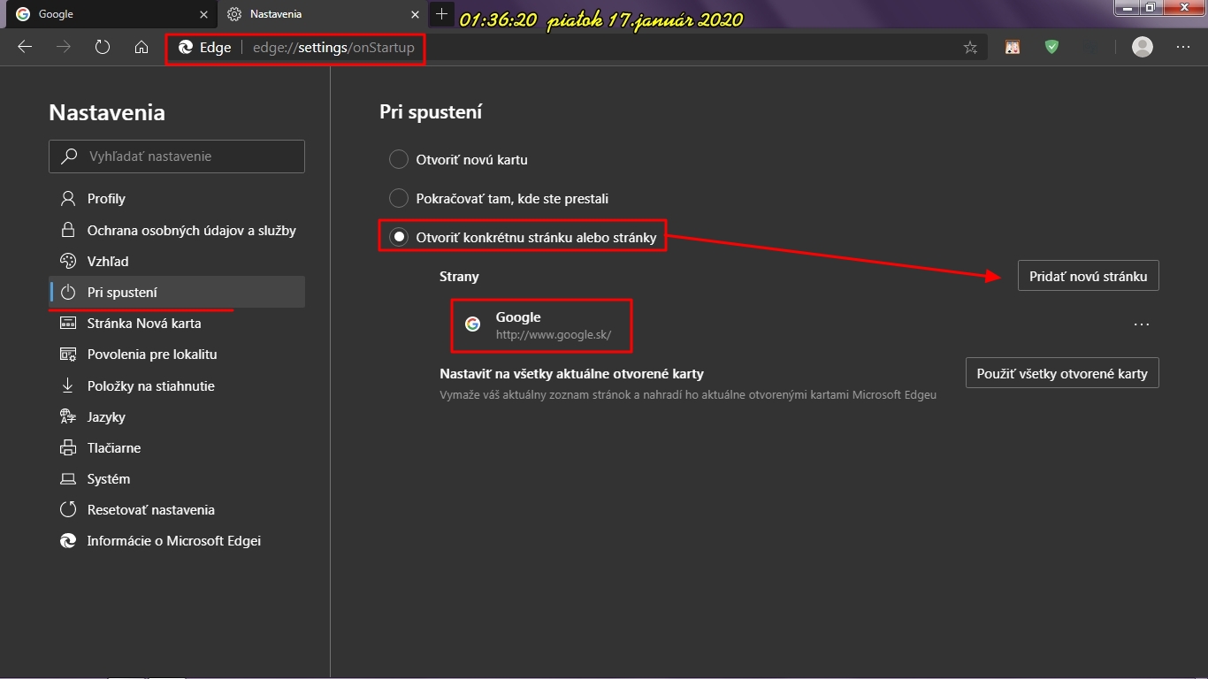Minimize the browser window
This screenshot has height=679, width=1208.
(1128, 8)
